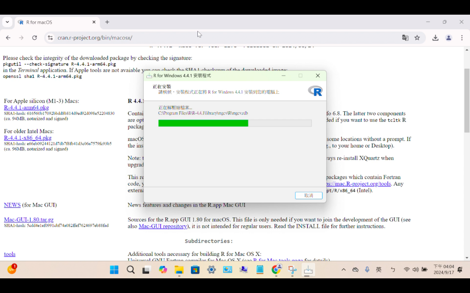Screen dimensions: 470x293
Task: Minimize the R for Windows installer dialog
Action: [x=284, y=76]
